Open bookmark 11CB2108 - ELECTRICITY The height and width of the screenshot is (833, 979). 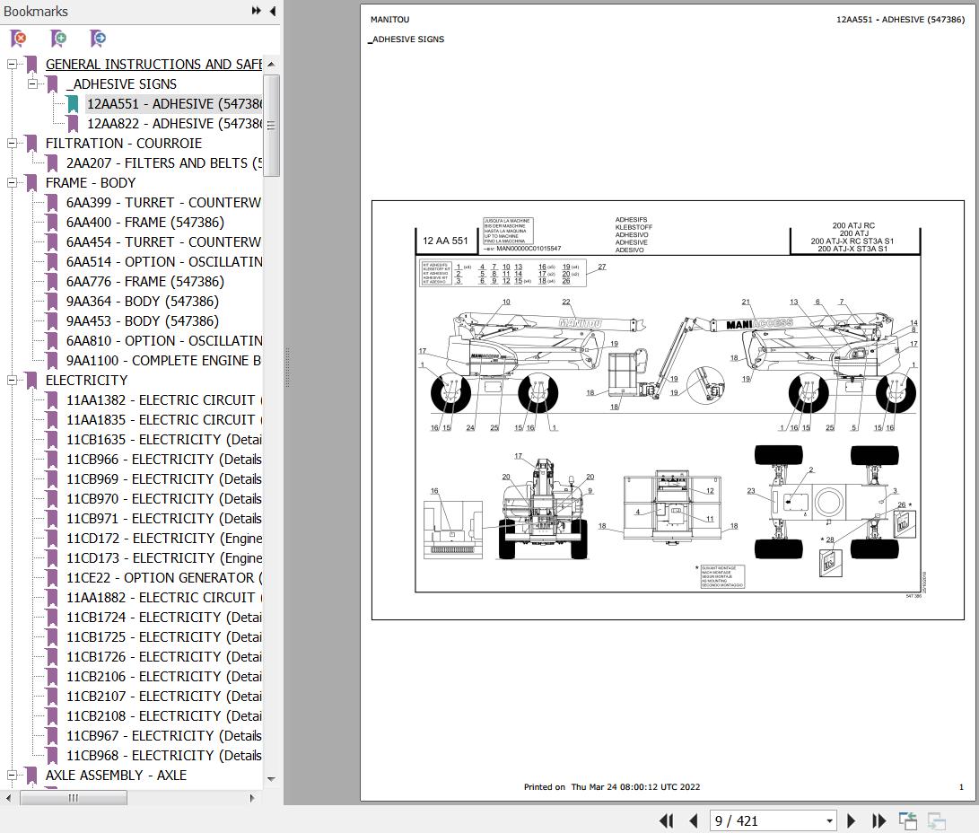coord(164,716)
